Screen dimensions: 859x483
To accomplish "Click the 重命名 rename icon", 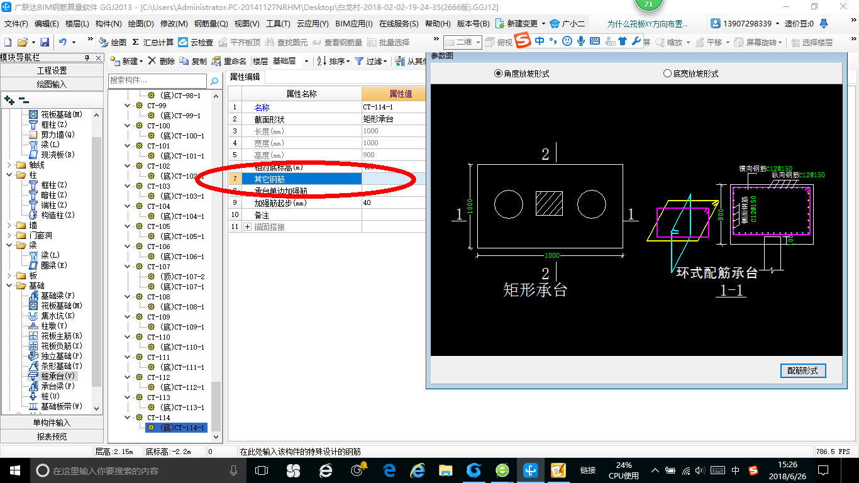I will tap(229, 61).
